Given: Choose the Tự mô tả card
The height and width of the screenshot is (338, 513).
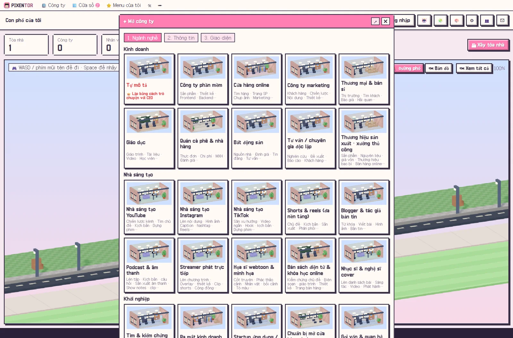Looking at the screenshot, I should 149,79.
